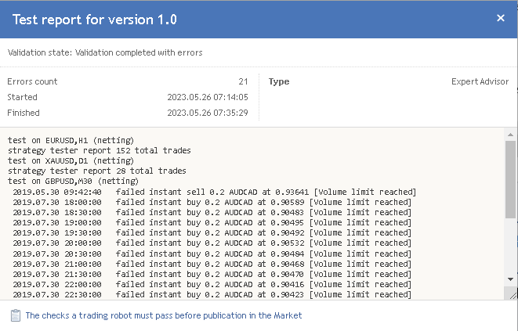Close the test report dialog
The width and height of the screenshot is (518, 331).
coord(501,18)
